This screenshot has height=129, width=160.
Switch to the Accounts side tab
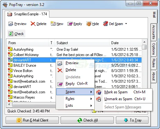(x=154, y=32)
